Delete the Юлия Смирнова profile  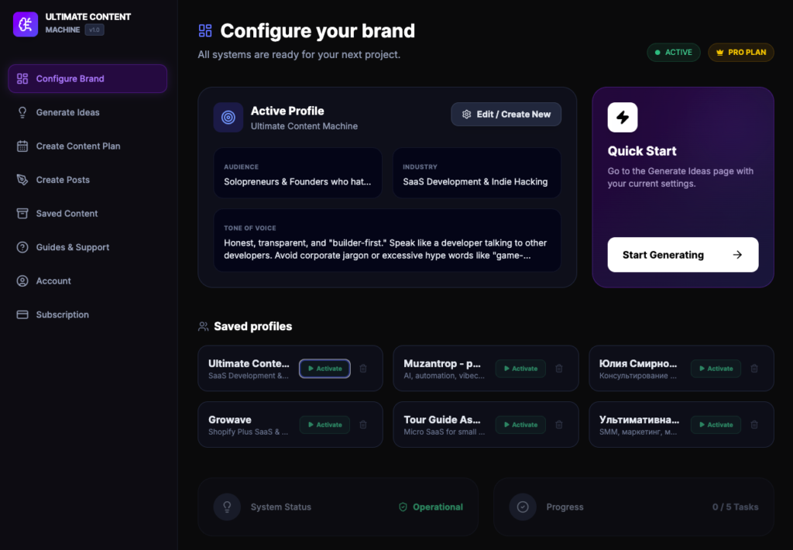tap(754, 369)
